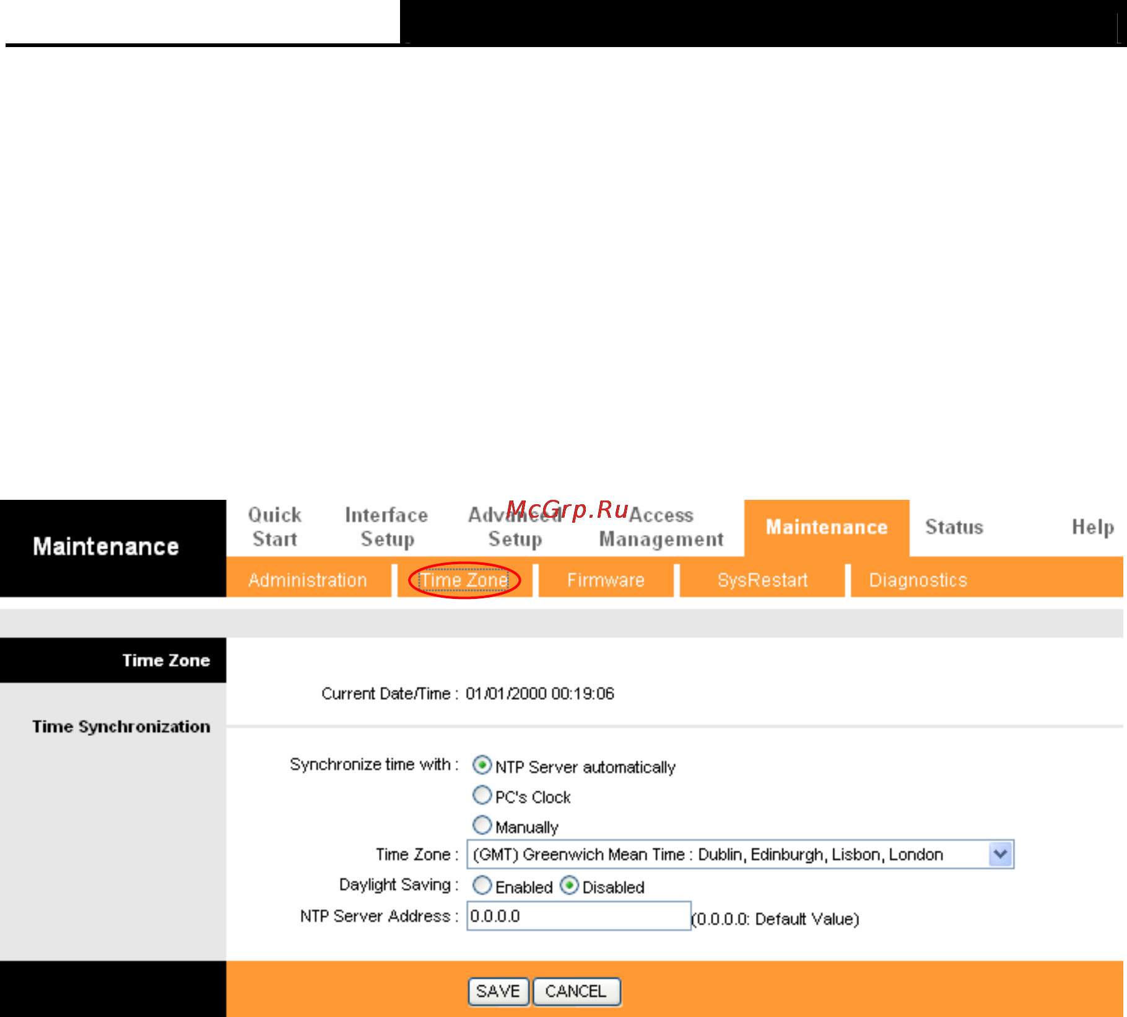Select the Maintenance tab
The height and width of the screenshot is (1017, 1127).
pos(827,527)
